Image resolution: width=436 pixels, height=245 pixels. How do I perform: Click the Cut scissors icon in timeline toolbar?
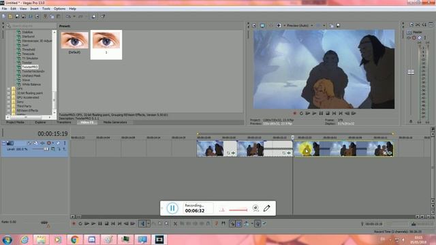click(176, 224)
